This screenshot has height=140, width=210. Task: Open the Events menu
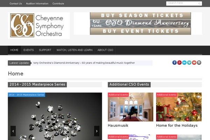coord(29,50)
